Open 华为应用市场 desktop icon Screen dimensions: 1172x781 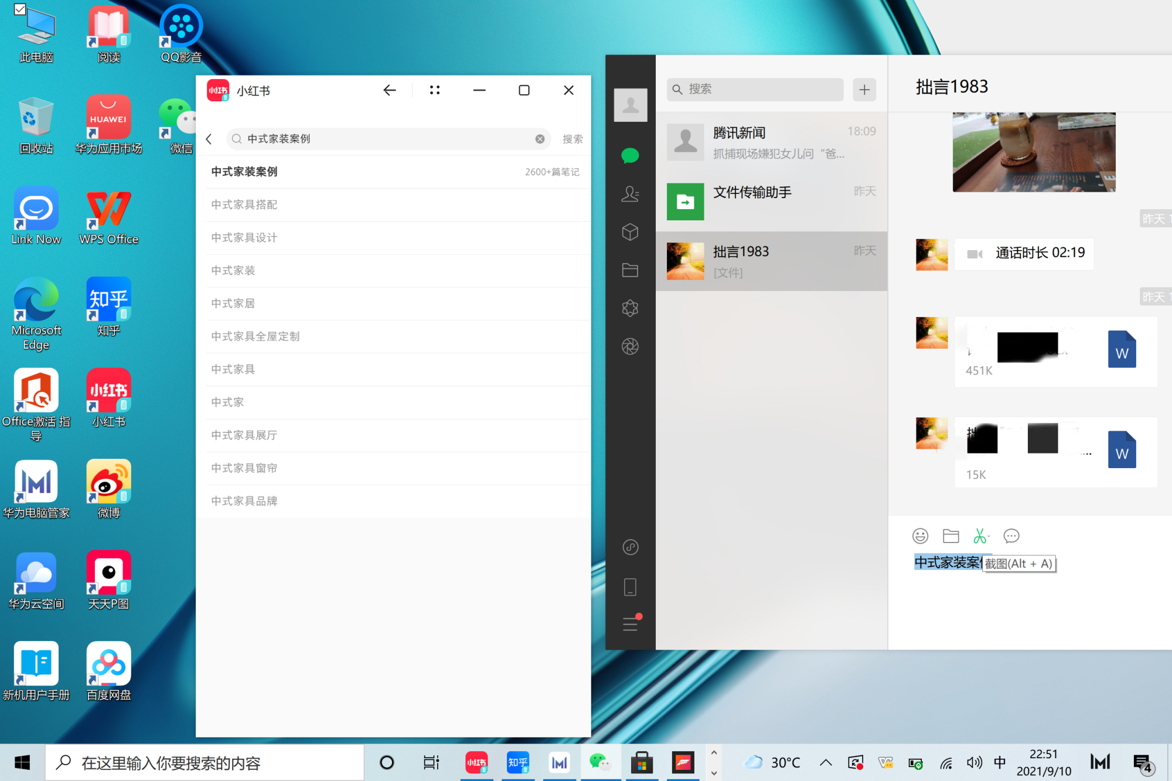108,125
